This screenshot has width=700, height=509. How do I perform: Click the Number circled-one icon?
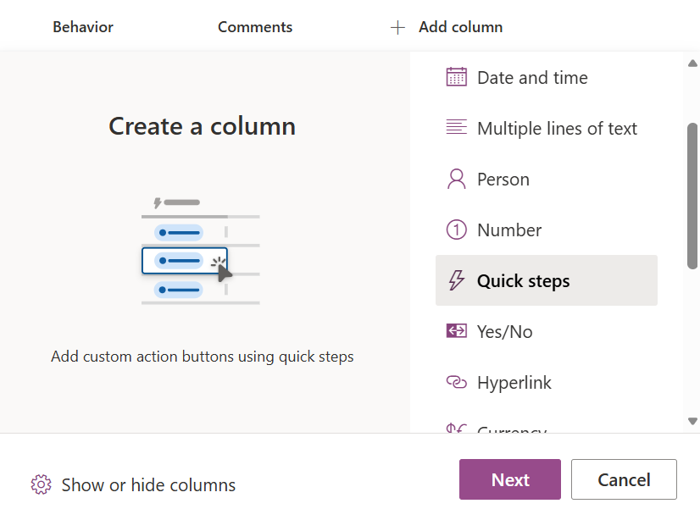click(457, 230)
